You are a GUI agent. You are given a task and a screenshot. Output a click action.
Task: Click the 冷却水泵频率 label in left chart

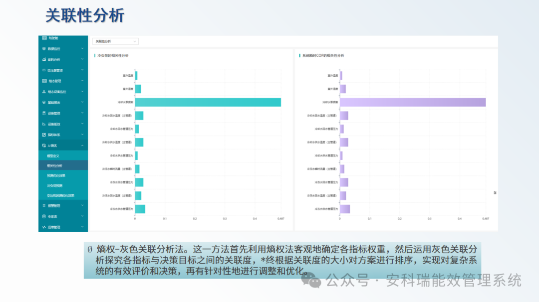pos(125,102)
